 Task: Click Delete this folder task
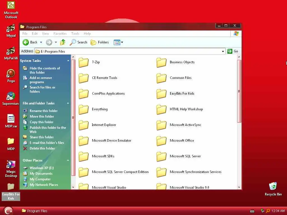[x=42, y=148]
